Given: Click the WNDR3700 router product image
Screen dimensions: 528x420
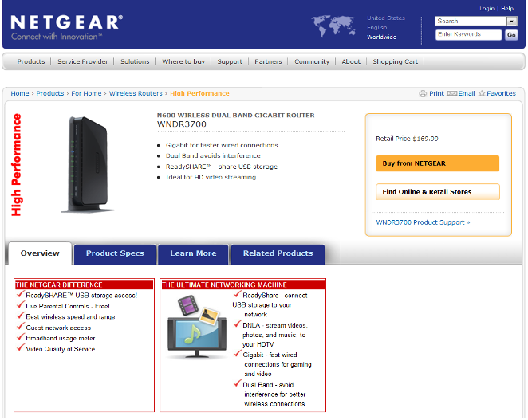Looking at the screenshot, I should [88, 164].
